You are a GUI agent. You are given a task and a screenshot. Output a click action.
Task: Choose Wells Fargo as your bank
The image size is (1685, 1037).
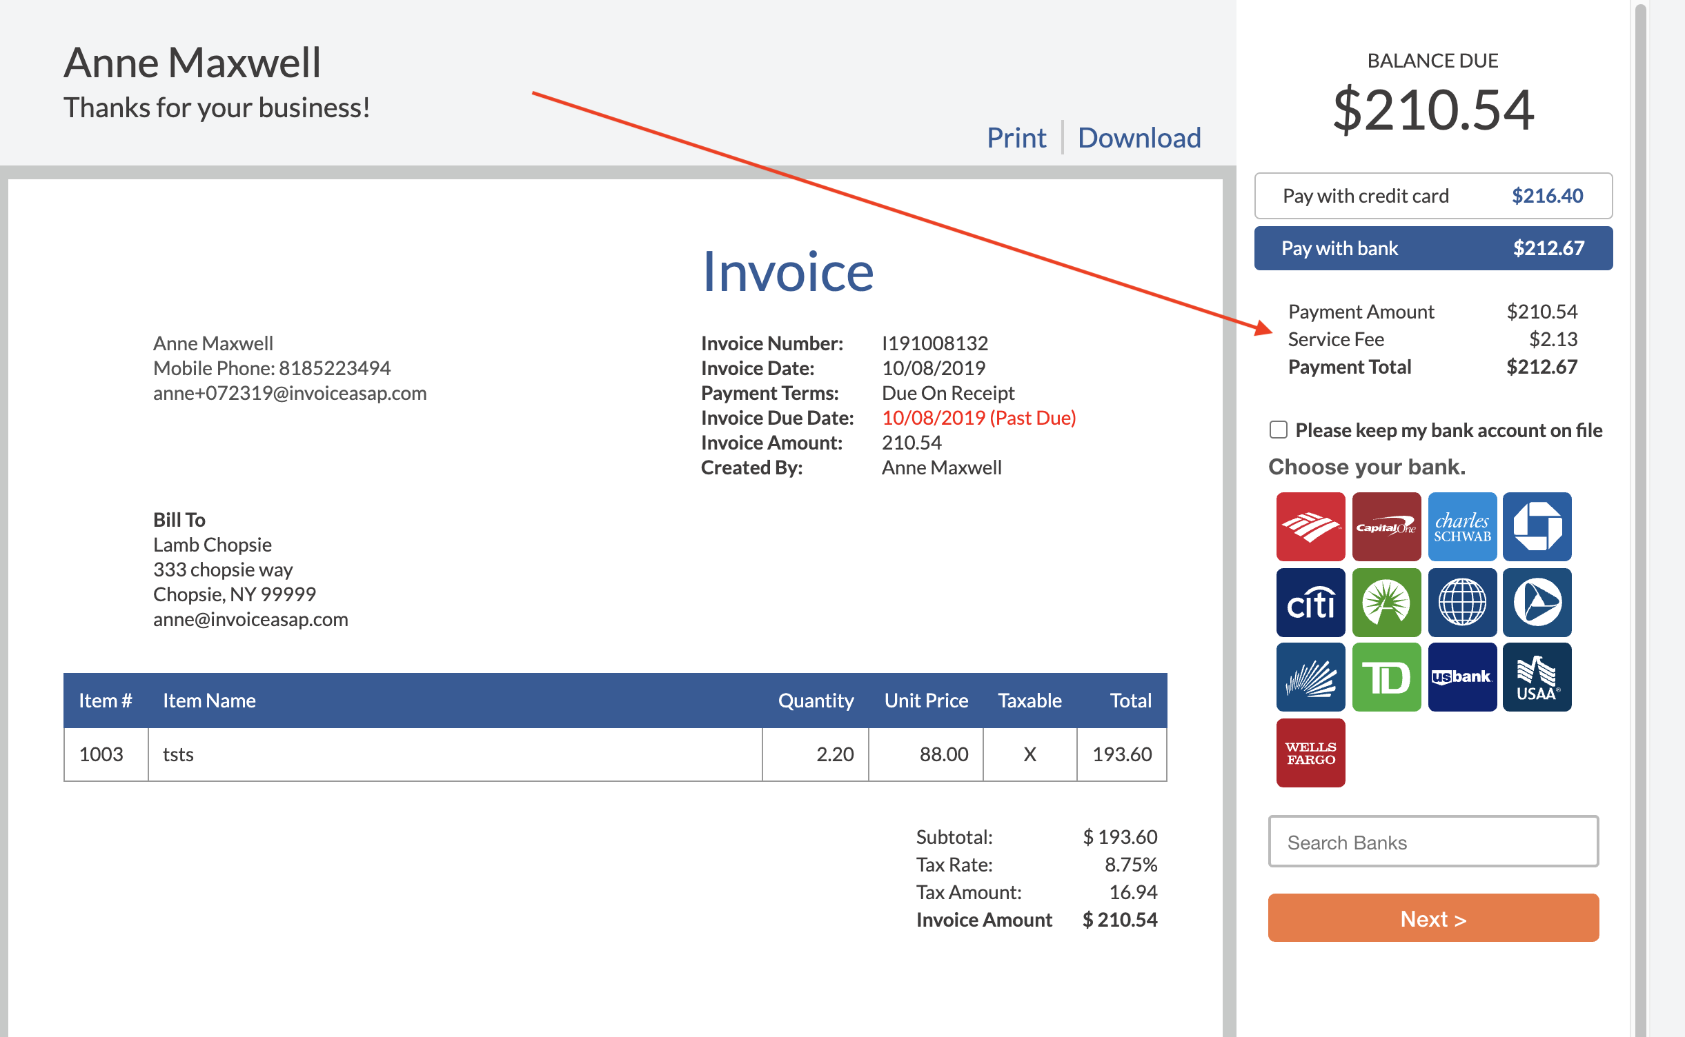pyautogui.click(x=1310, y=752)
